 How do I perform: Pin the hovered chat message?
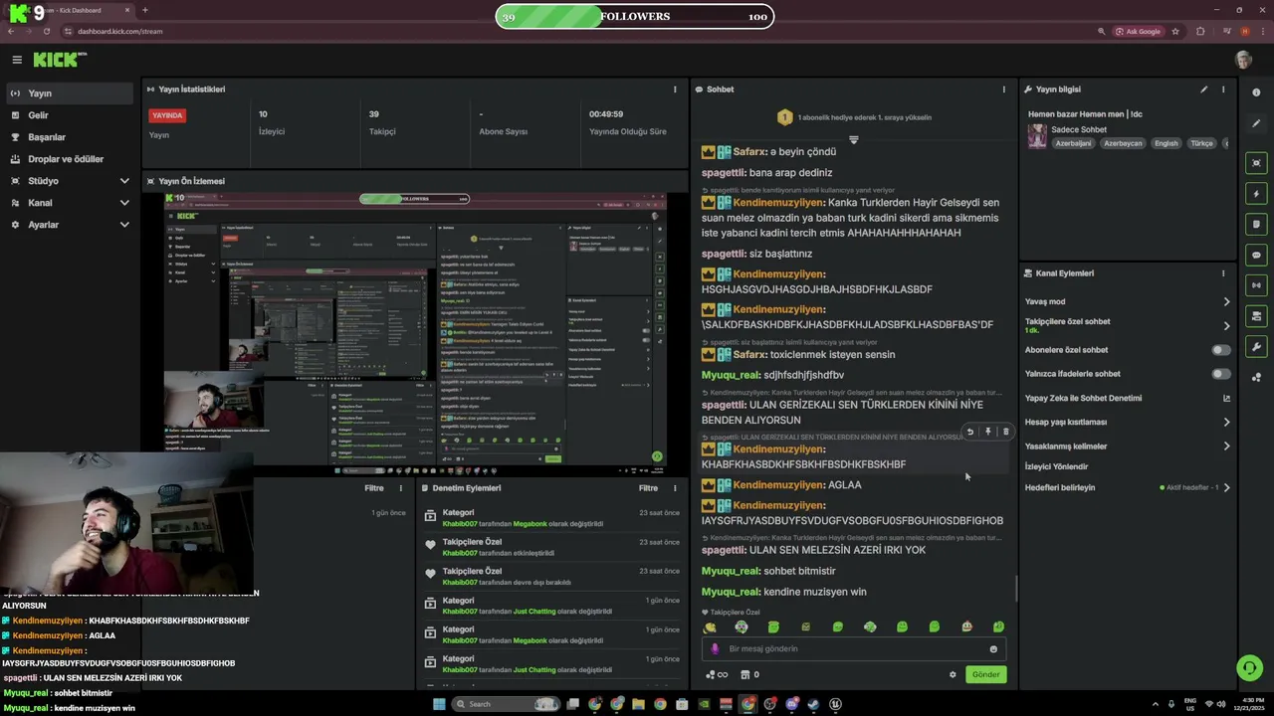tap(988, 432)
